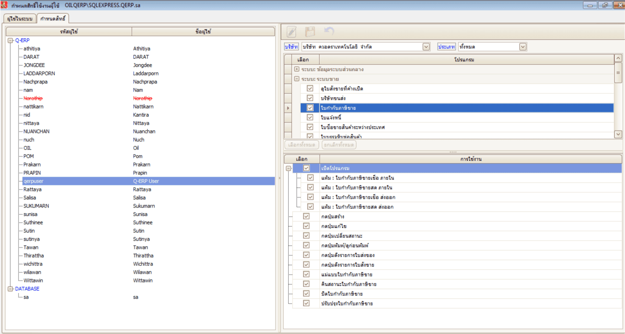Viewport: 625px width, 334px height.
Task: Select user code LADDARPORN in tree
Action: (39, 74)
